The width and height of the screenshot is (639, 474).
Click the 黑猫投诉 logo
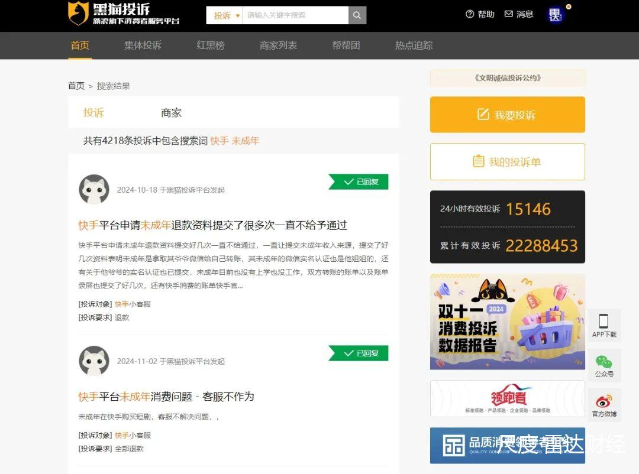(x=124, y=14)
